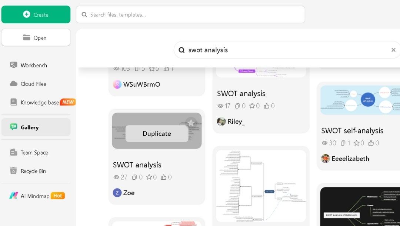The image size is (400, 226).
Task: Click the Duplicate button on the SWOT template
Action: tap(157, 133)
